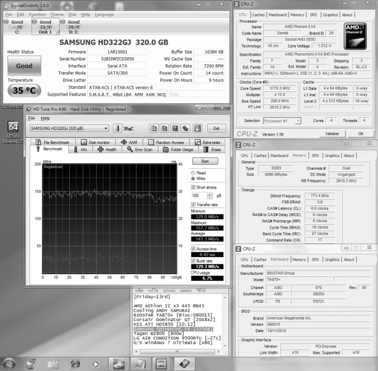Launch Internet Explorer from the taskbar
This screenshot has width=378, height=371.
pos(75,364)
